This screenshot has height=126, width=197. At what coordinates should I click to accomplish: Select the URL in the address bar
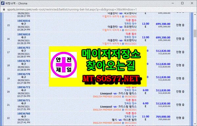(72, 10)
